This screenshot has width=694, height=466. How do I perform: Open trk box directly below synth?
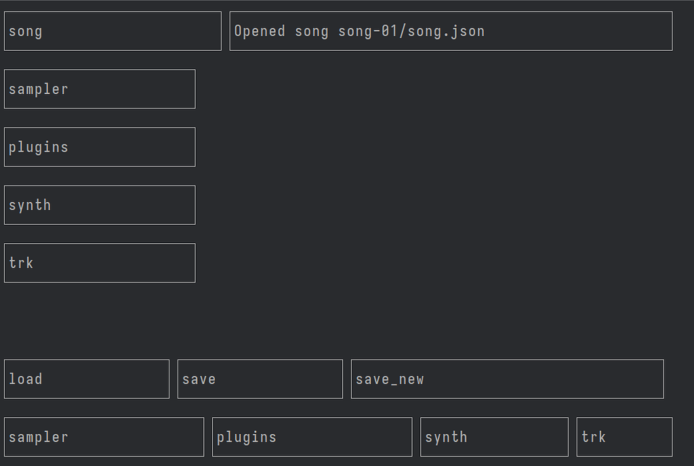(x=100, y=263)
